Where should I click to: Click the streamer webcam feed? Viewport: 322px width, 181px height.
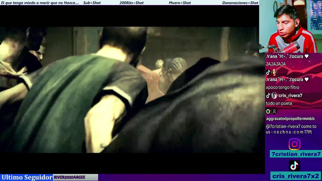click(x=291, y=26)
